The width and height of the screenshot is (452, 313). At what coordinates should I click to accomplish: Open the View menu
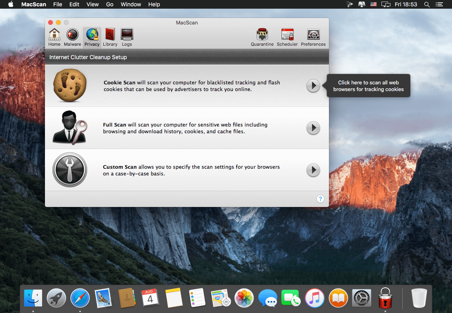coord(93,4)
